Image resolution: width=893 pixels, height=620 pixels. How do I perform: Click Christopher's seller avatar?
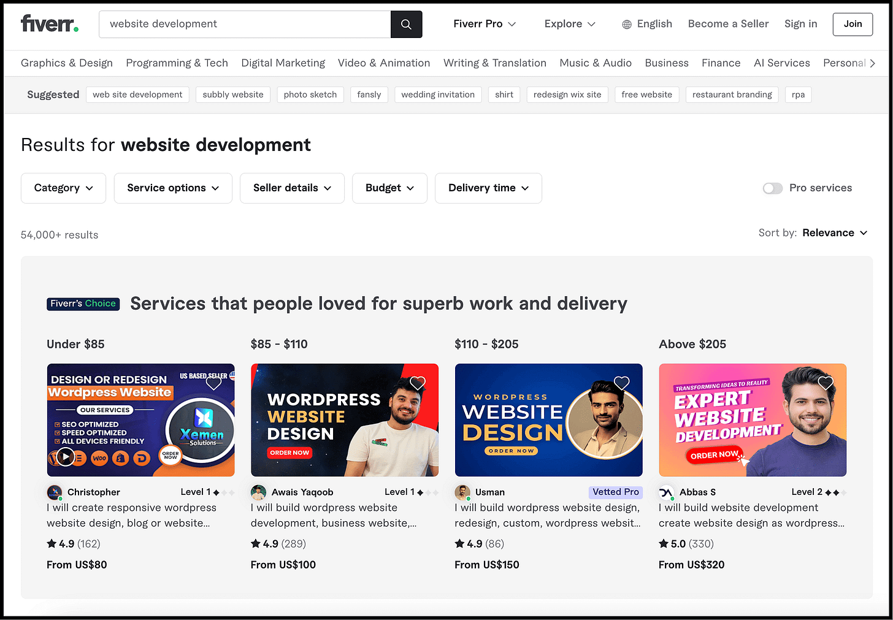(x=55, y=492)
